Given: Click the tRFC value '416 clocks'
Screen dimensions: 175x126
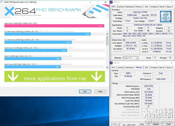Looking at the screenshot, I should 148,103.
